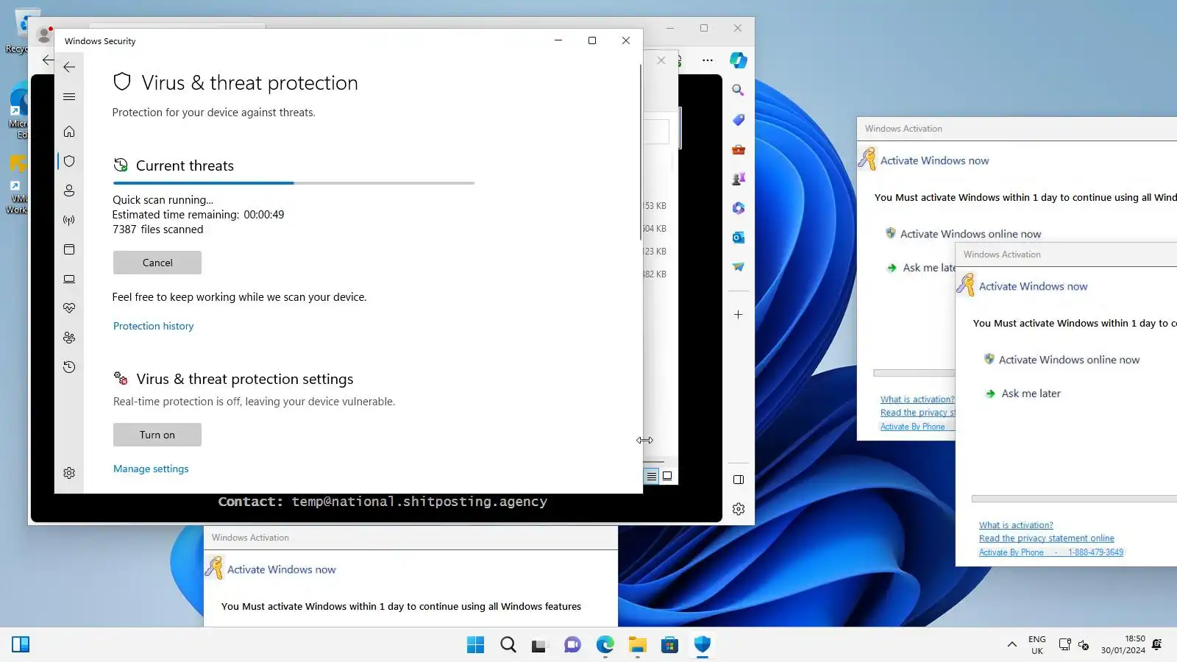Switch to details list view in the file dialog
1177x662 pixels.
pyautogui.click(x=652, y=477)
